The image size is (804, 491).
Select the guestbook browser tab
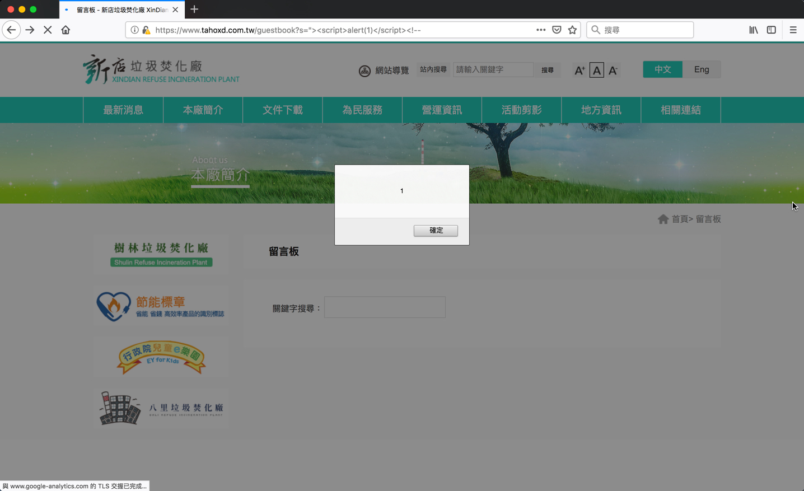[122, 10]
